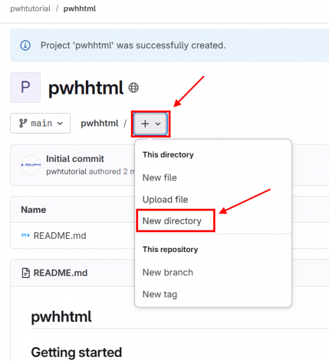
Task: Select New tag menu item
Action: tap(160, 294)
